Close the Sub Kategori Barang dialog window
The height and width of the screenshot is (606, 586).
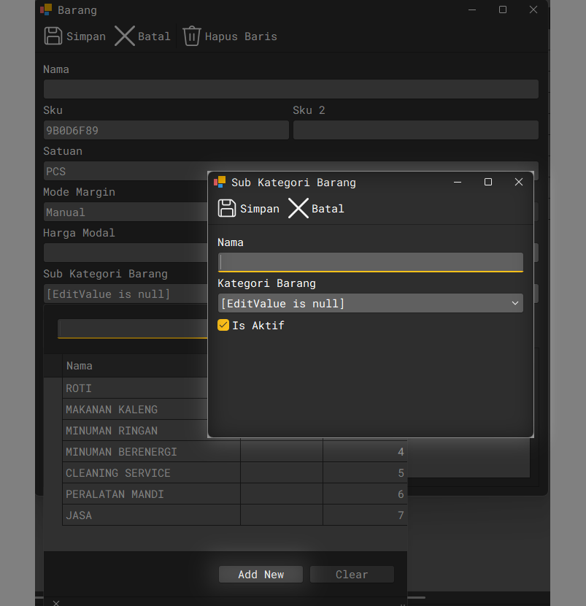[518, 182]
